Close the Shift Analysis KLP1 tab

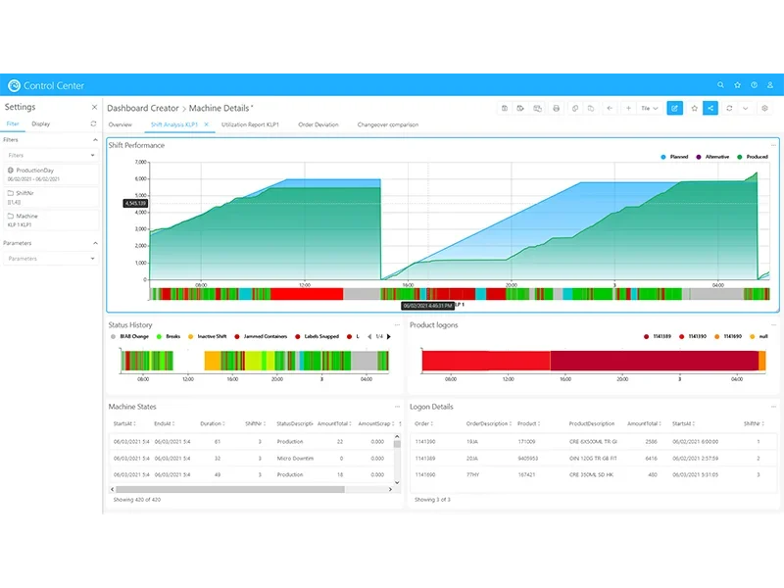pos(206,125)
